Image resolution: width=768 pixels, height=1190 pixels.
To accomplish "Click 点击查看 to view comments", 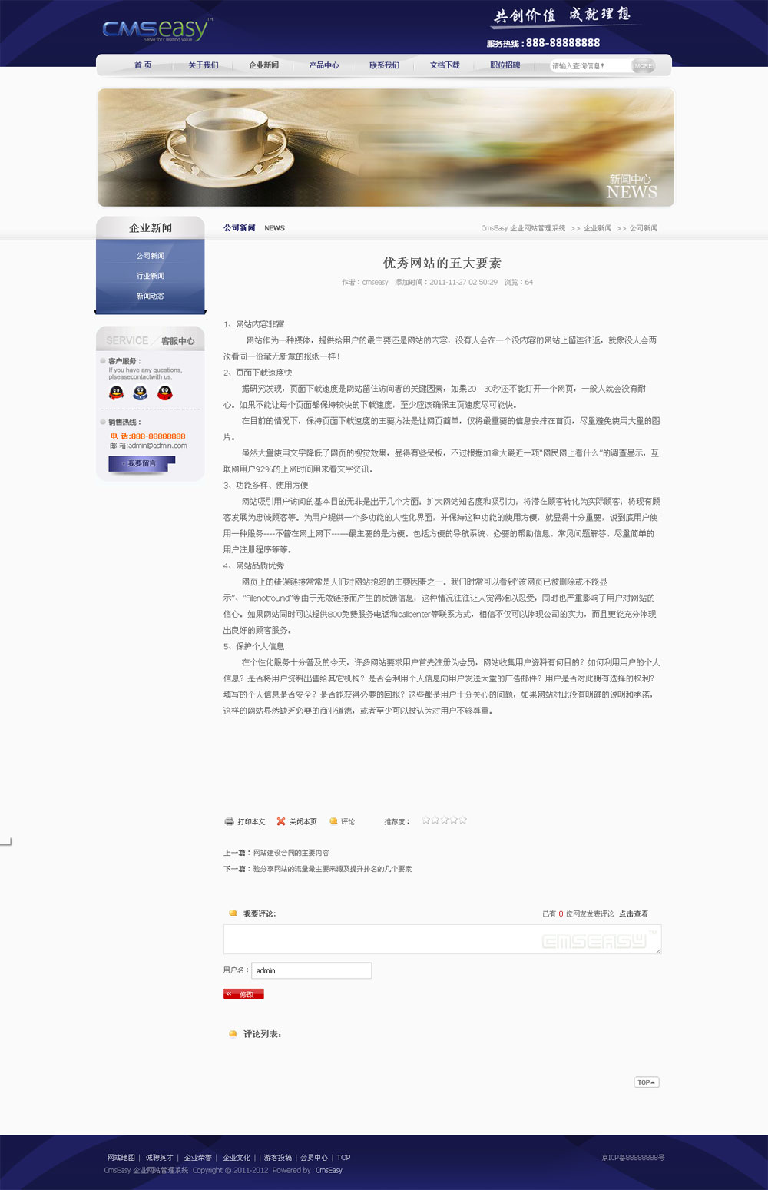I will point(634,914).
